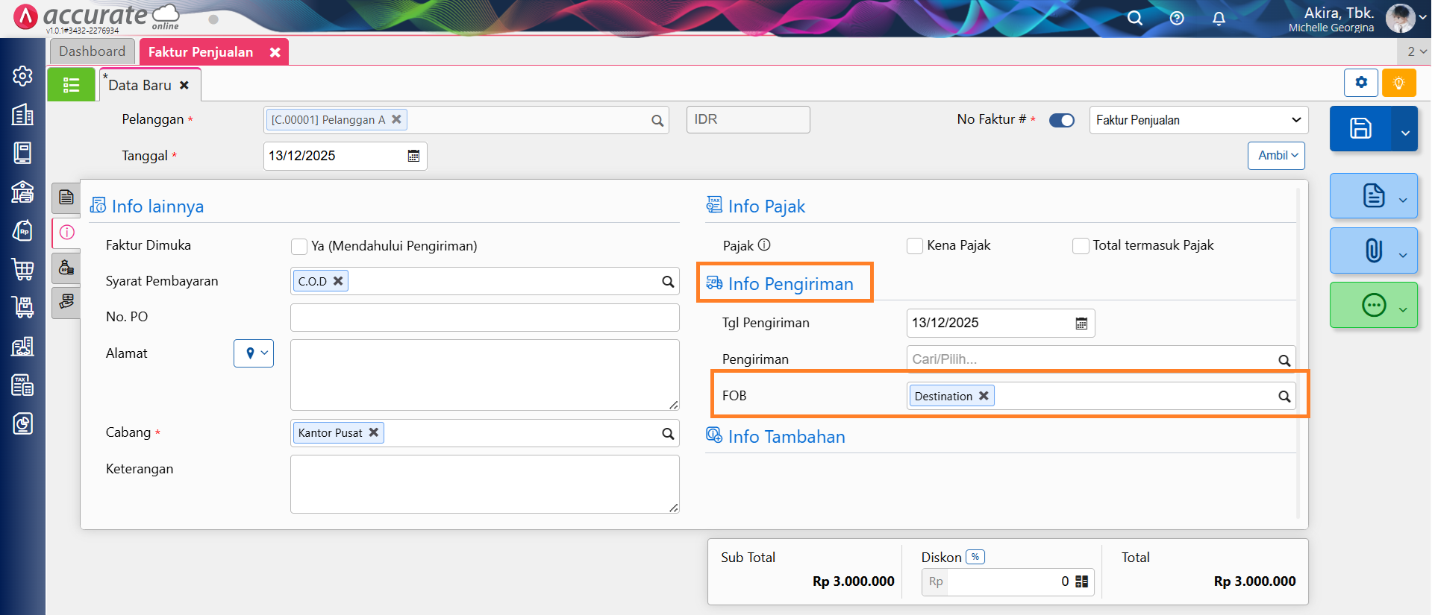This screenshot has height=615, width=1432.
Task: Remove the Destination tag from FOB
Action: 984,396
